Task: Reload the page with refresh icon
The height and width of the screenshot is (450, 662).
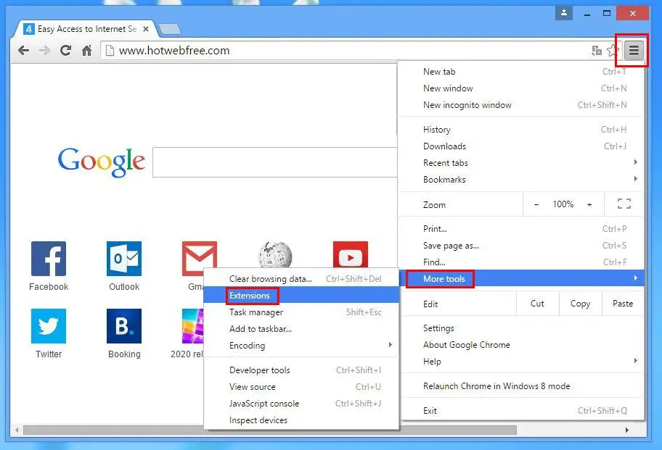Action: (65, 51)
